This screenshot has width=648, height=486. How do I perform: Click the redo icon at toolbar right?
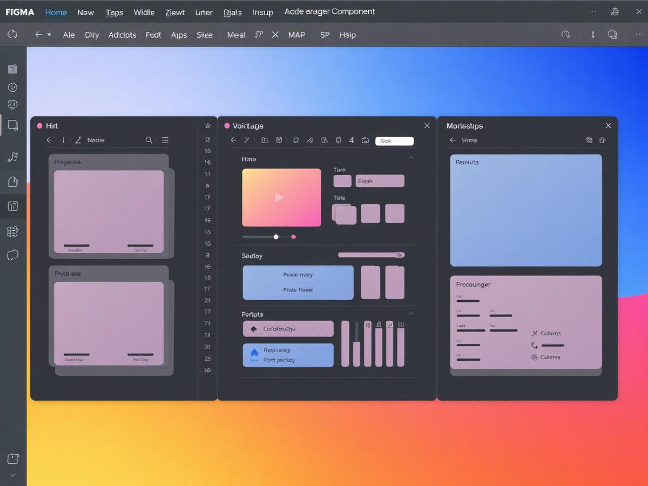565,35
